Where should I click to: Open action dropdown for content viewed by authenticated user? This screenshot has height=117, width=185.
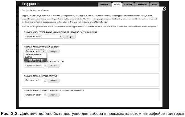pyautogui.click(x=35, y=95)
